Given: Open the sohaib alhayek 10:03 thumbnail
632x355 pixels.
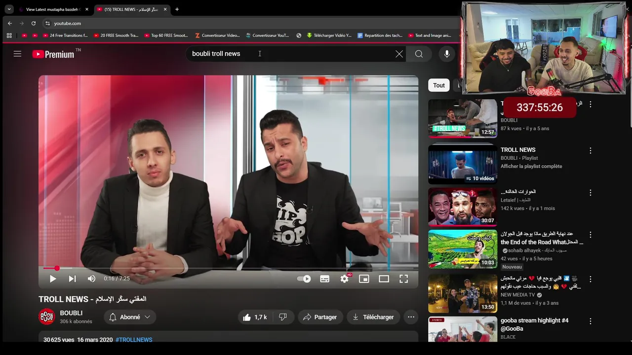Looking at the screenshot, I should pos(463,249).
